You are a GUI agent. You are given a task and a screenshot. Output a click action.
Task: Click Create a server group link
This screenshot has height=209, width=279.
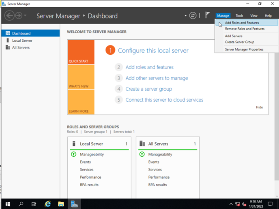coord(149,89)
